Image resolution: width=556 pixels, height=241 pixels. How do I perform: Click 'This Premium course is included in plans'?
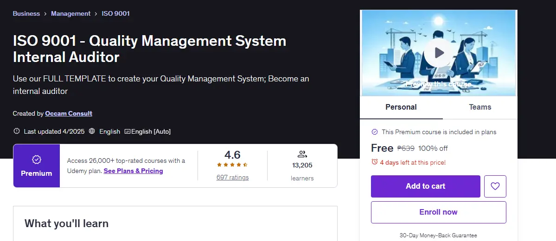tap(439, 132)
